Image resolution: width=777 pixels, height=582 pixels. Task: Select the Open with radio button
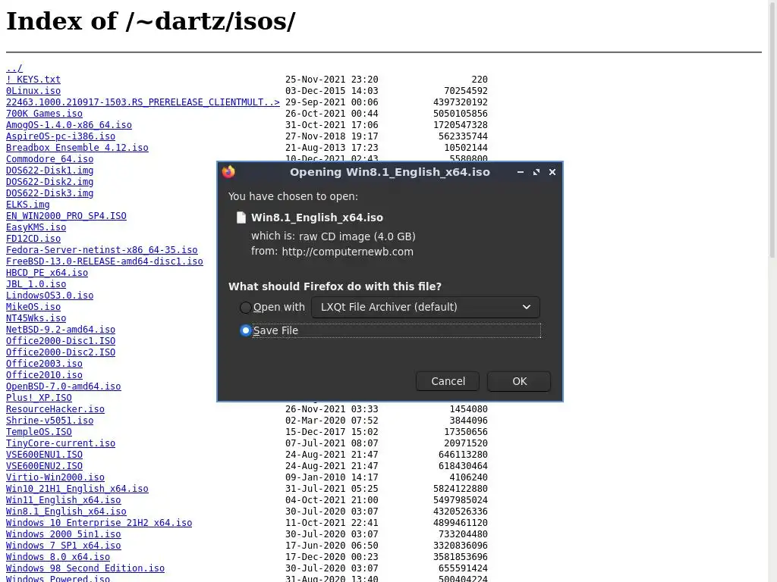click(x=245, y=308)
